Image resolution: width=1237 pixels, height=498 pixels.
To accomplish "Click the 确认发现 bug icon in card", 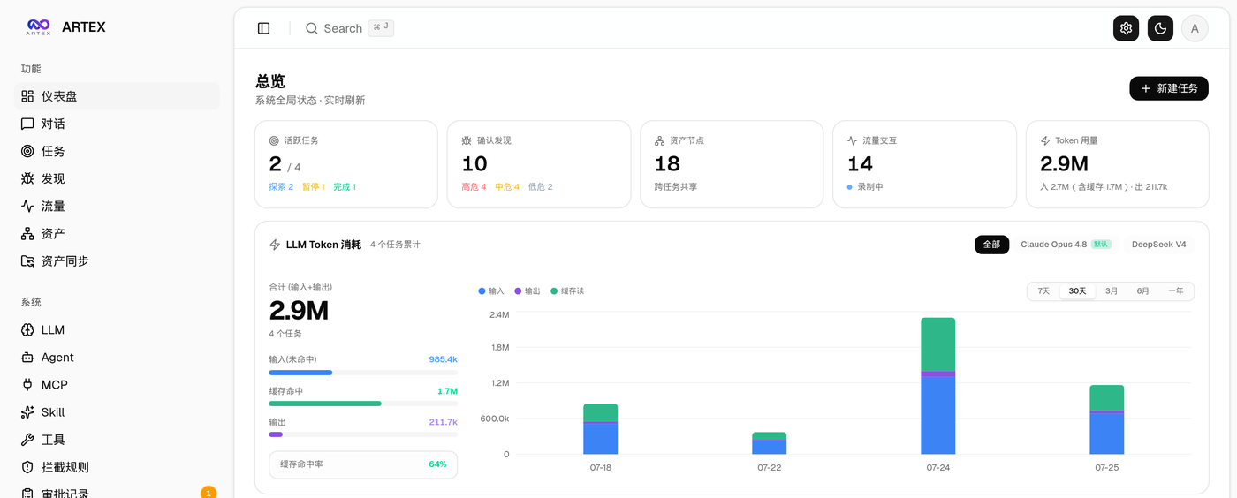I will [x=467, y=140].
